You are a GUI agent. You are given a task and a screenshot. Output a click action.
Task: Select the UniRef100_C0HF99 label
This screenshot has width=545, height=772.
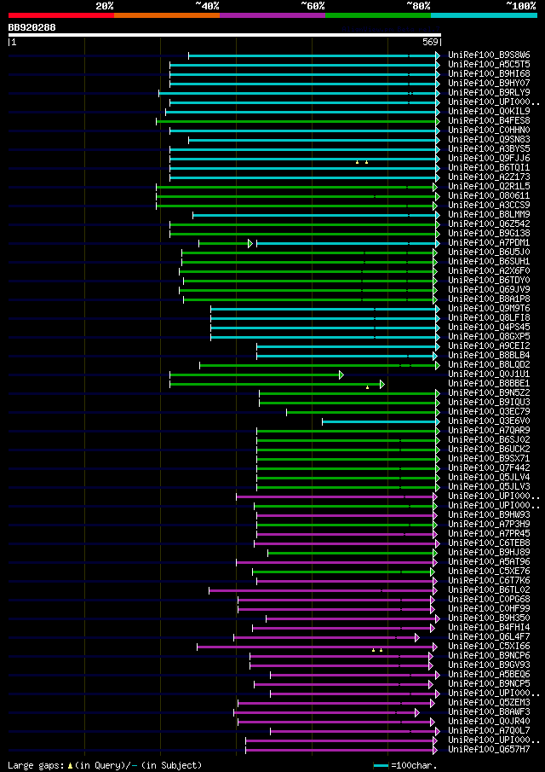489,608
